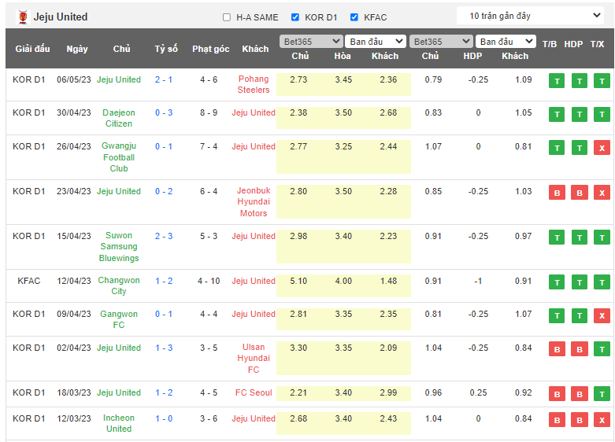Open the second 'Ban đầu' odds dropdown
Viewport: 615px width, 442px height.
pos(506,42)
